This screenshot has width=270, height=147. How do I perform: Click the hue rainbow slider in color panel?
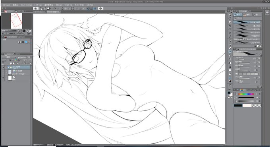(246, 94)
